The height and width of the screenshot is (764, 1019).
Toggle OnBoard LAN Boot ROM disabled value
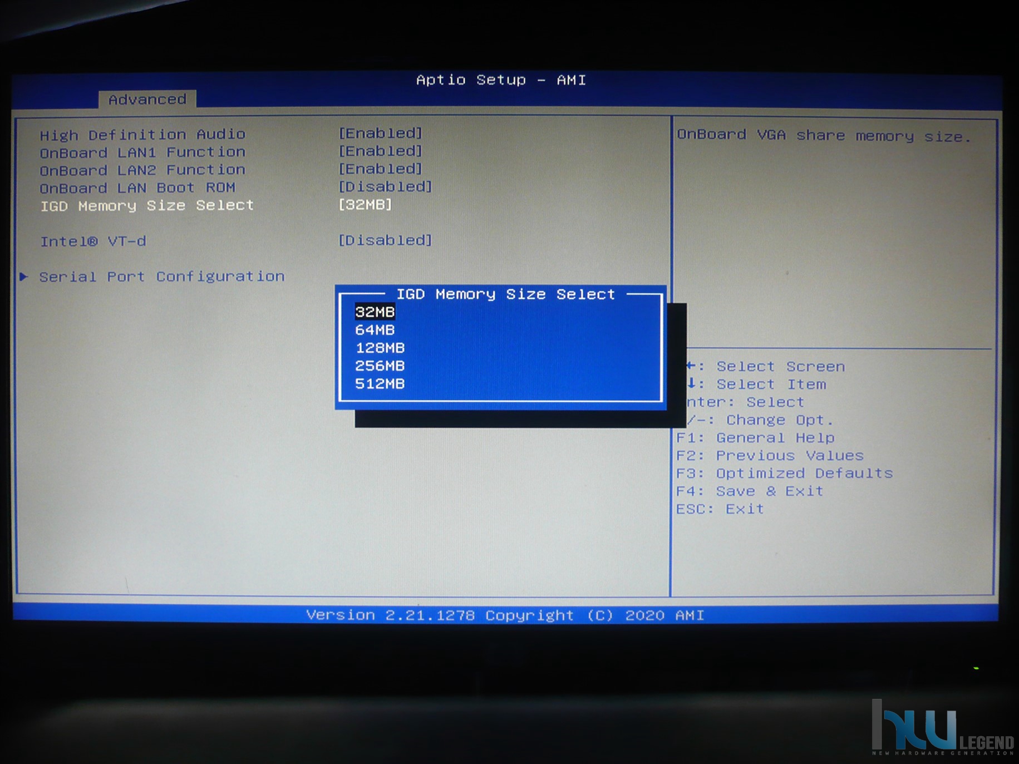pyautogui.click(x=385, y=186)
